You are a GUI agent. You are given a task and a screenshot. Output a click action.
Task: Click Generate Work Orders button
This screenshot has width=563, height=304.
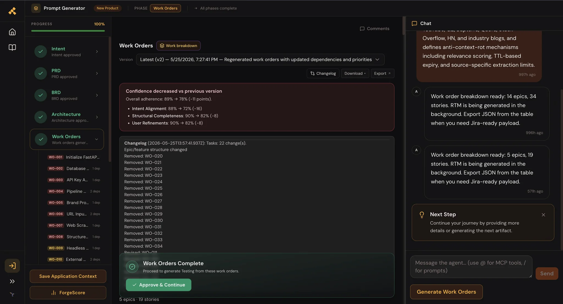pyautogui.click(x=446, y=292)
